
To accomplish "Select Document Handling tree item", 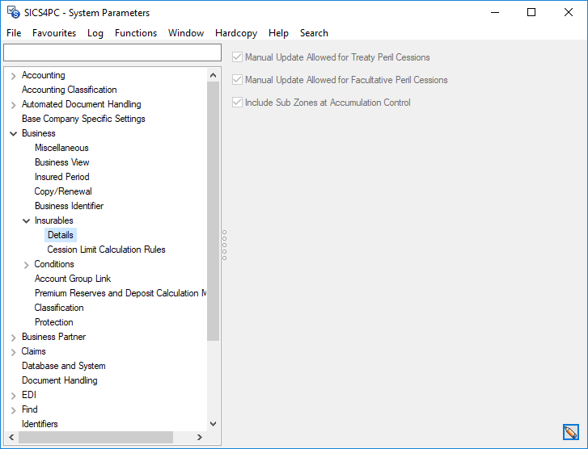I will (60, 380).
